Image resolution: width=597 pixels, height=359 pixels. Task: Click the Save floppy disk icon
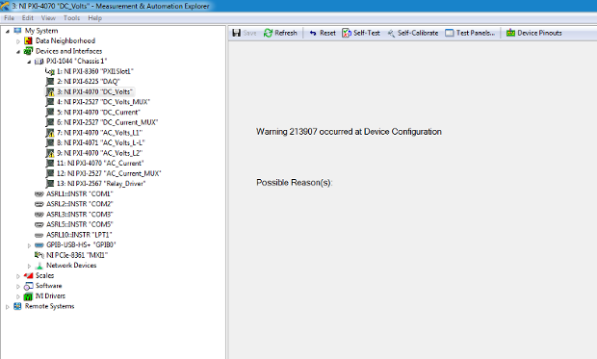(237, 33)
